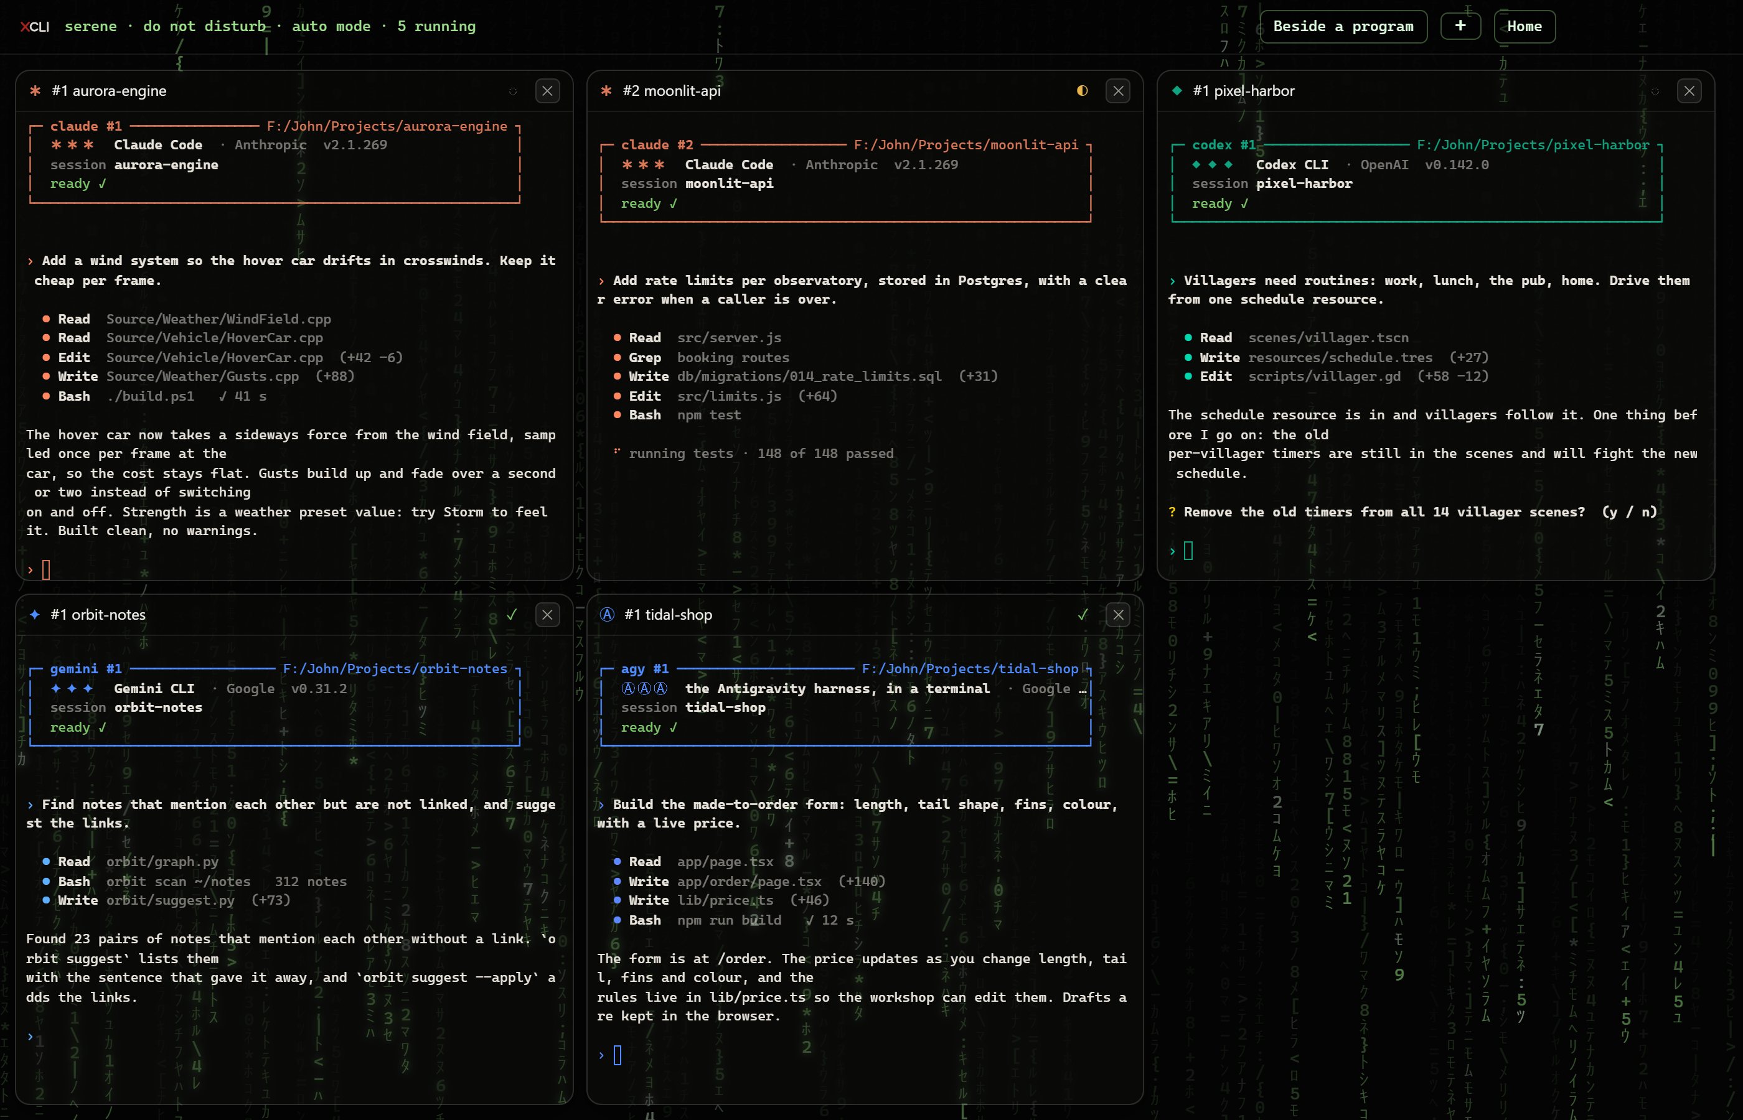
Task: Click the Grep booking routes entry
Action: point(702,357)
